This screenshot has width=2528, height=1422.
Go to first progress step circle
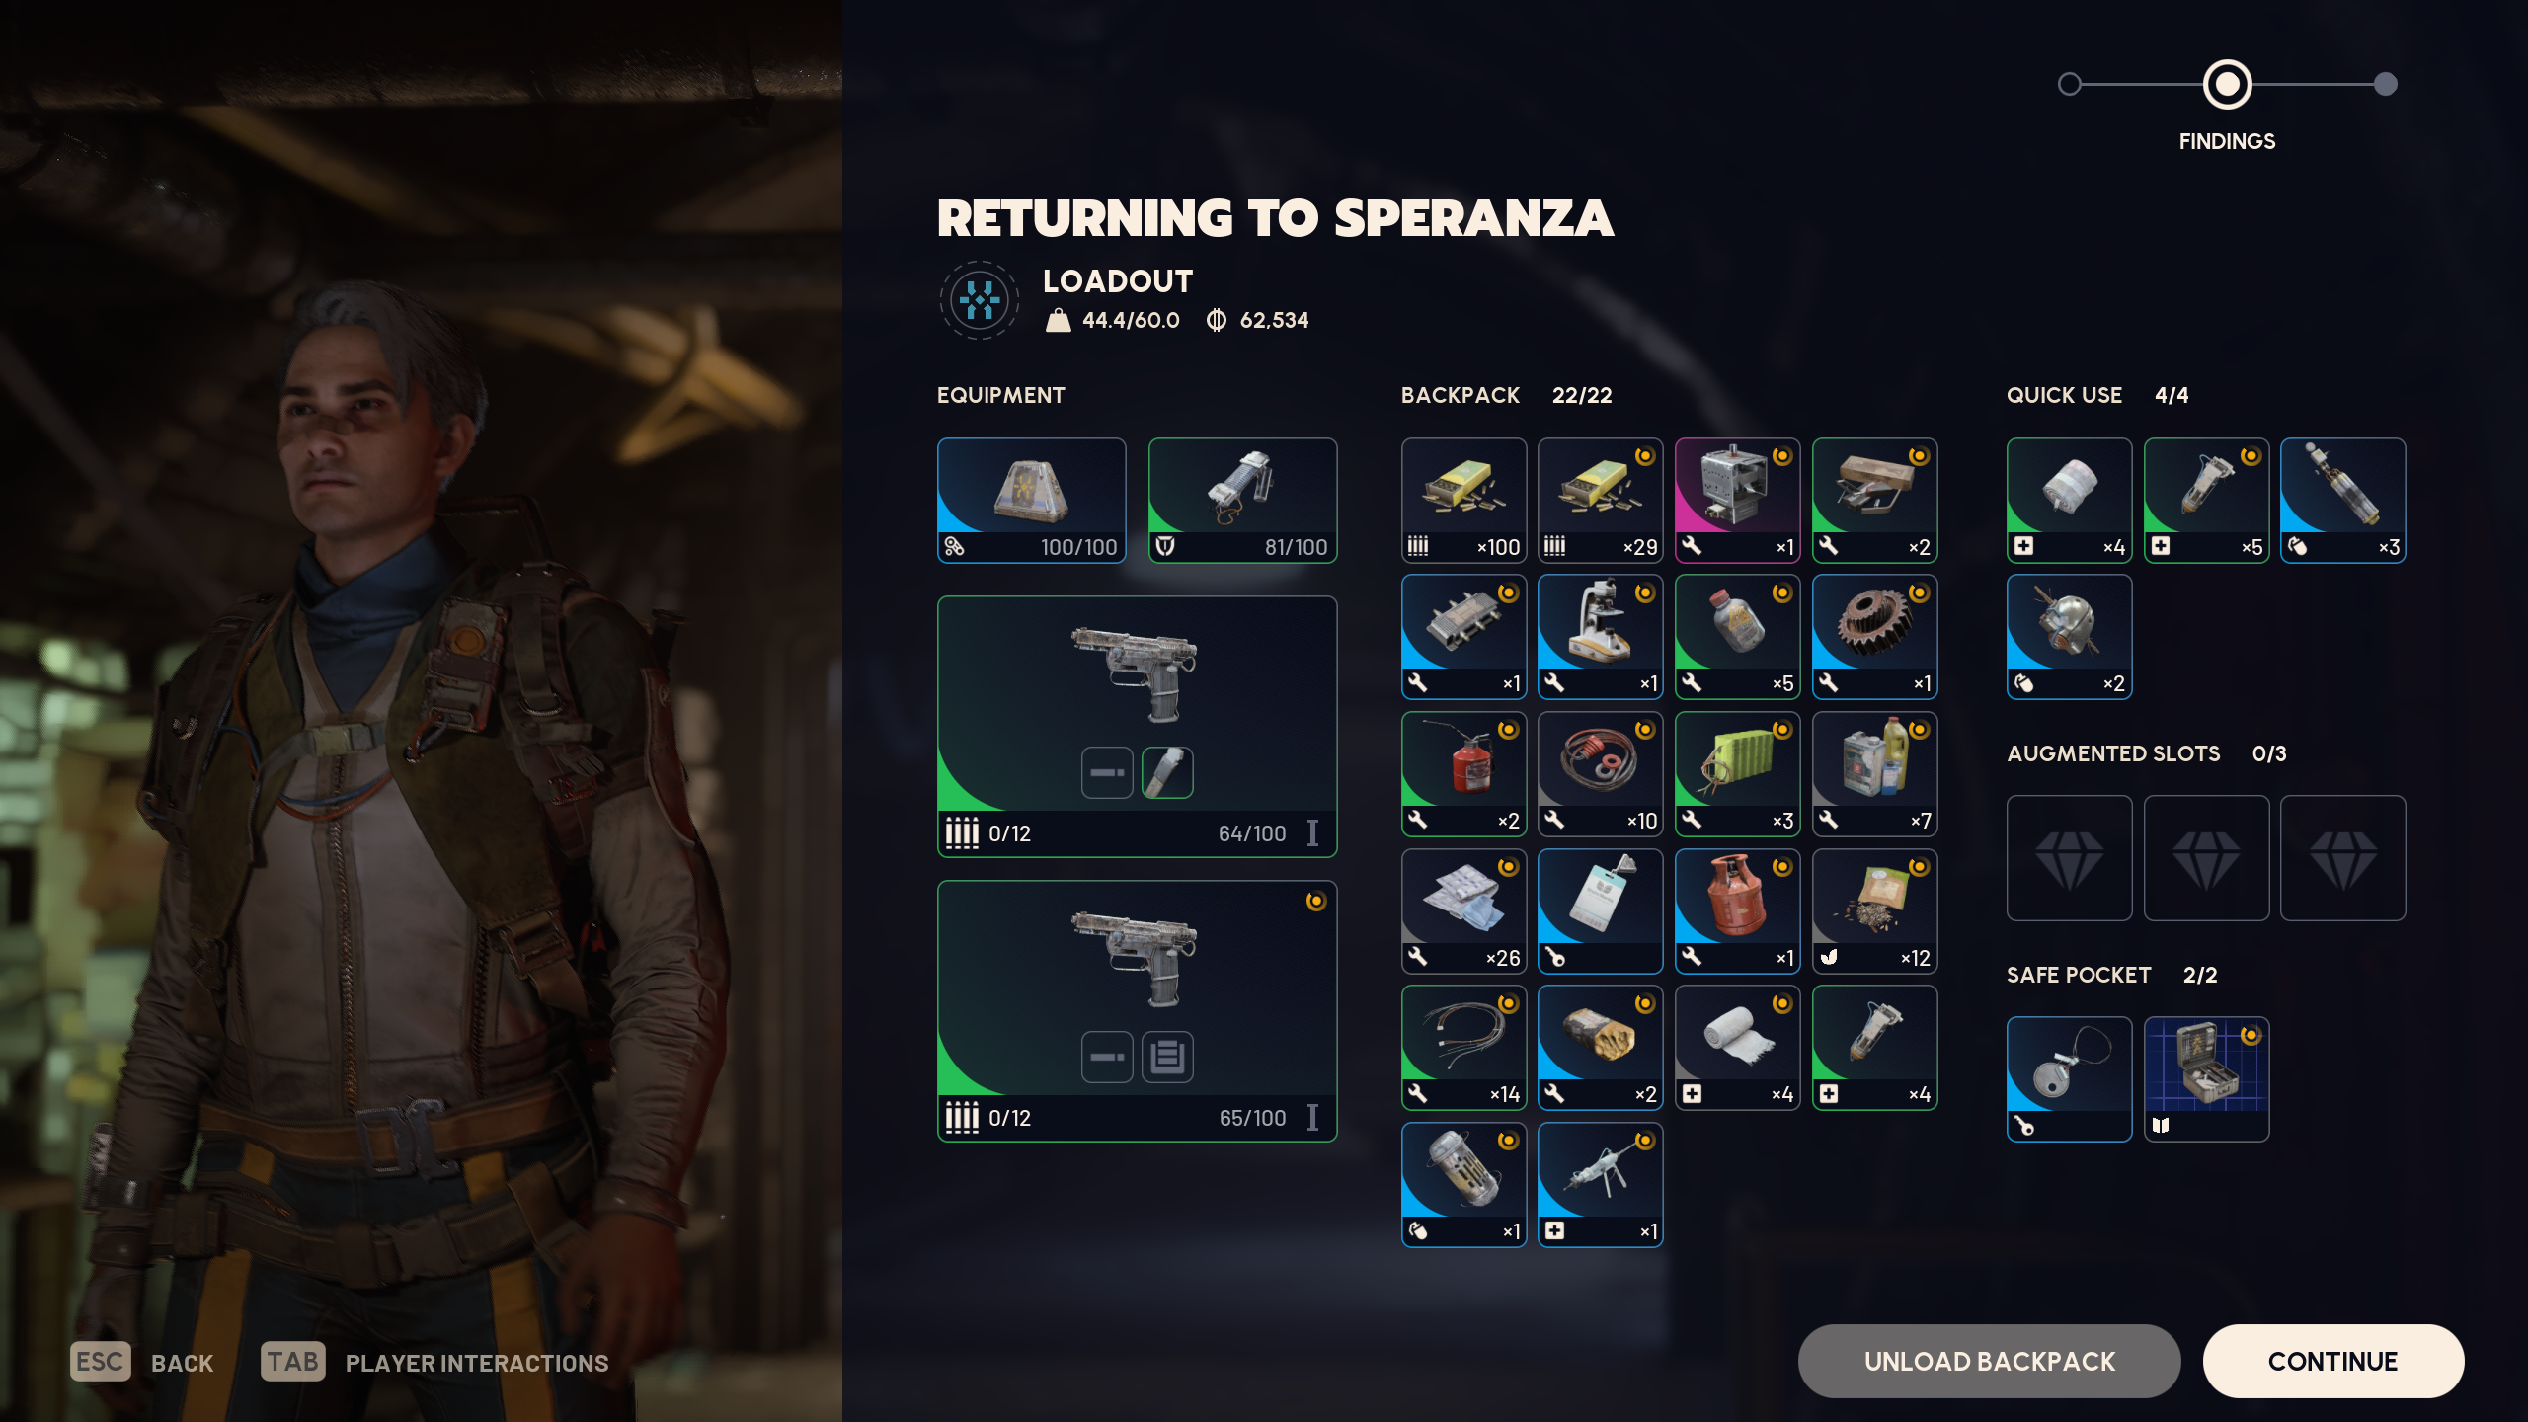pos(2069,84)
